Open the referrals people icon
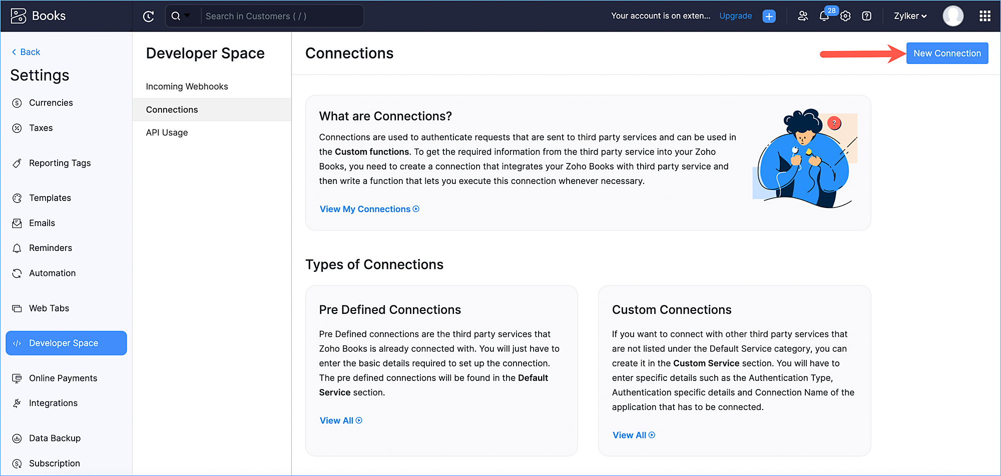 (803, 16)
